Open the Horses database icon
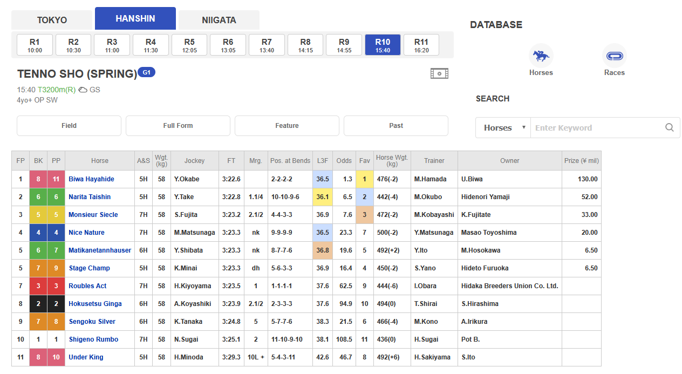The image size is (682, 374). point(541,56)
